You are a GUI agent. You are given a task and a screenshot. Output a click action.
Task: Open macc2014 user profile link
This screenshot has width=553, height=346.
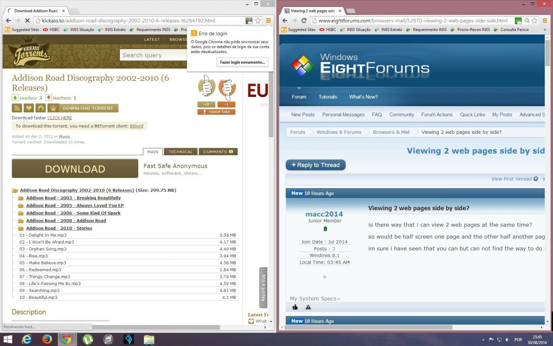click(x=324, y=214)
